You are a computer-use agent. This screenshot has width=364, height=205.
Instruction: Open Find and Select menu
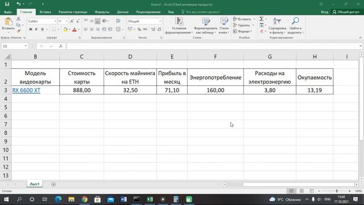[295, 26]
